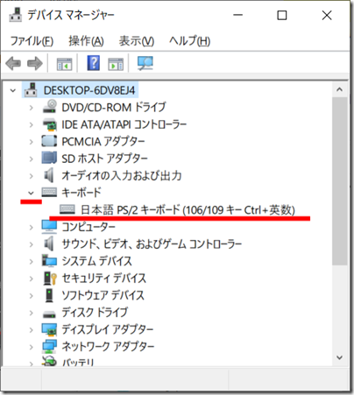
Task: Collapse the キーボード category
Action: [x=31, y=193]
